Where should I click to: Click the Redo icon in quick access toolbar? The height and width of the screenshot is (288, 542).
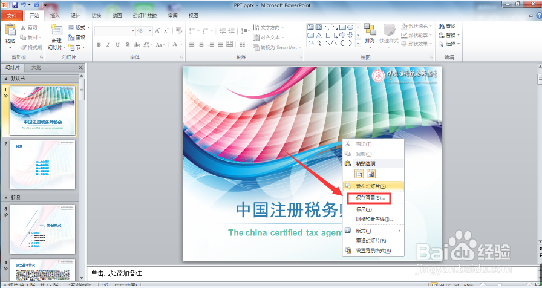click(36, 5)
